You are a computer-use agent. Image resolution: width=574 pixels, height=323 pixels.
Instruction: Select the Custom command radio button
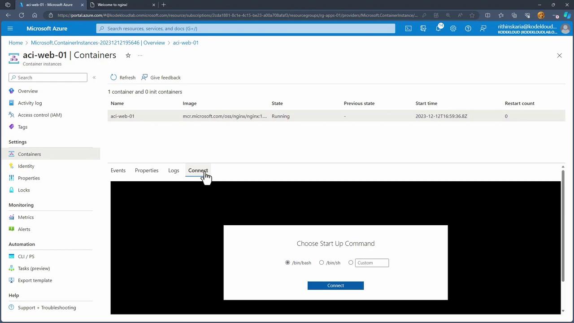pos(351,262)
